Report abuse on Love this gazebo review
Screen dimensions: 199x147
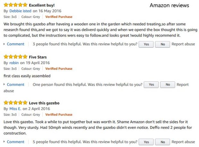(183, 142)
